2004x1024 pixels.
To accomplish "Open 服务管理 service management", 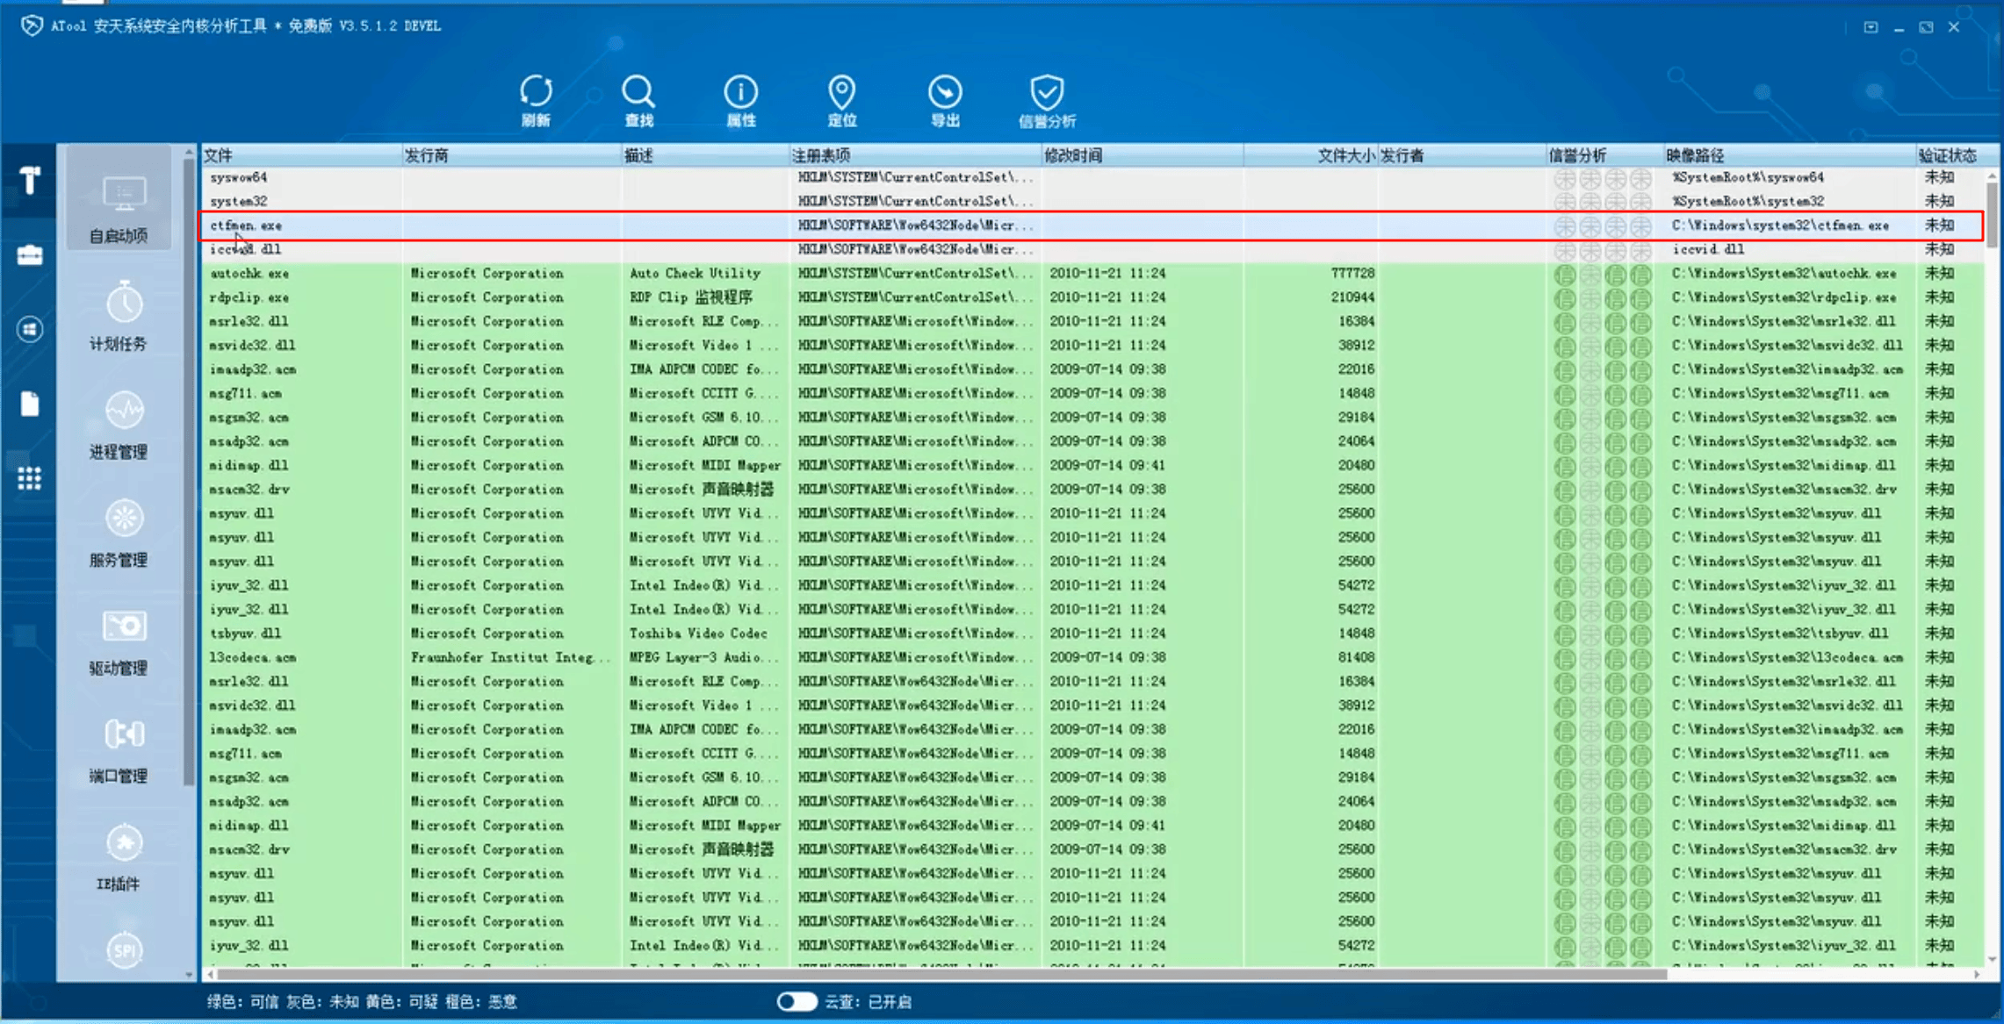I will coord(119,533).
